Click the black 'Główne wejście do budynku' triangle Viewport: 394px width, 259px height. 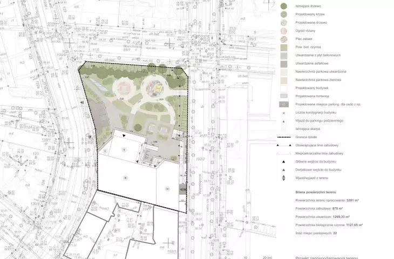pyautogui.click(x=284, y=162)
